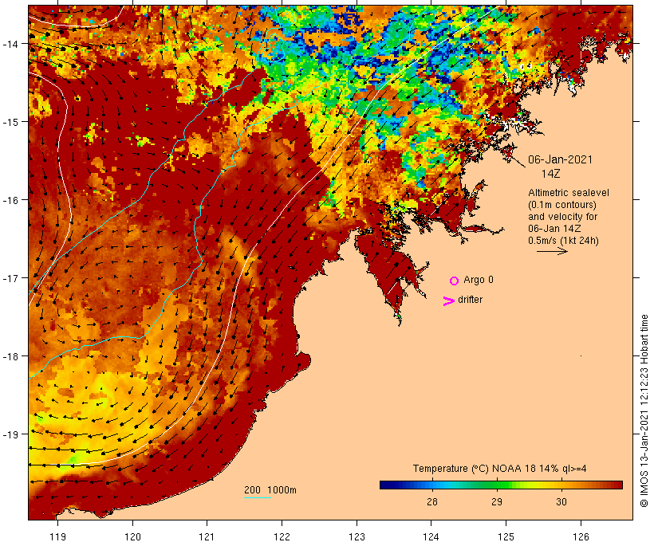654x542 pixels.
Task: Click the 'drifter' legend label
Action: coord(470,300)
